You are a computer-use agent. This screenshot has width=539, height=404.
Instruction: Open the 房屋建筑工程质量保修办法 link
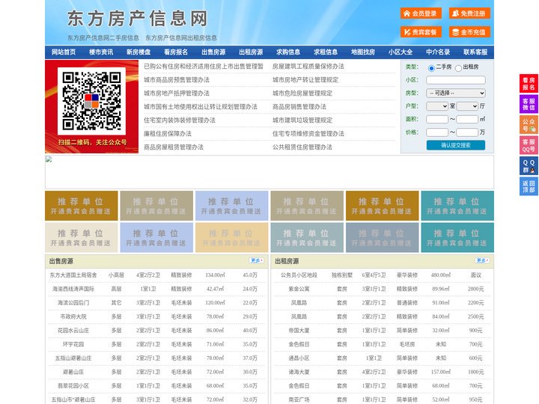click(308, 67)
